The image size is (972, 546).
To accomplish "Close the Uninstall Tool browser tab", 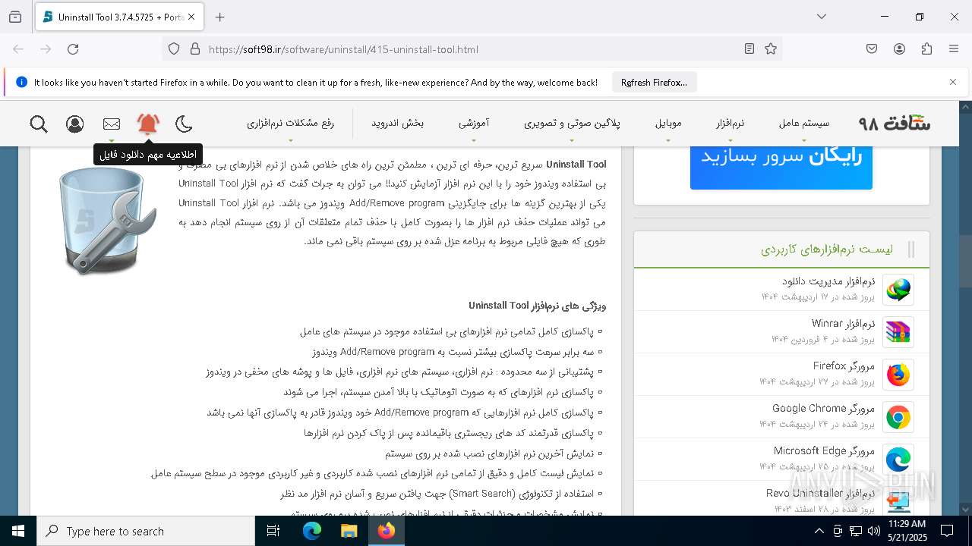I will pos(191,17).
